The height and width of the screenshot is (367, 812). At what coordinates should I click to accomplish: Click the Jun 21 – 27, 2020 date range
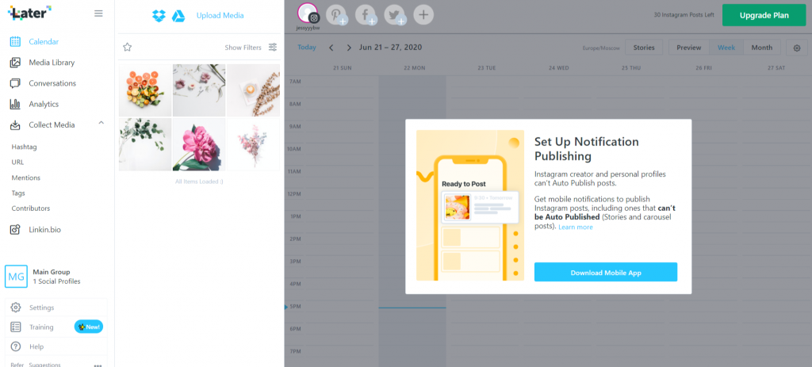coord(390,47)
